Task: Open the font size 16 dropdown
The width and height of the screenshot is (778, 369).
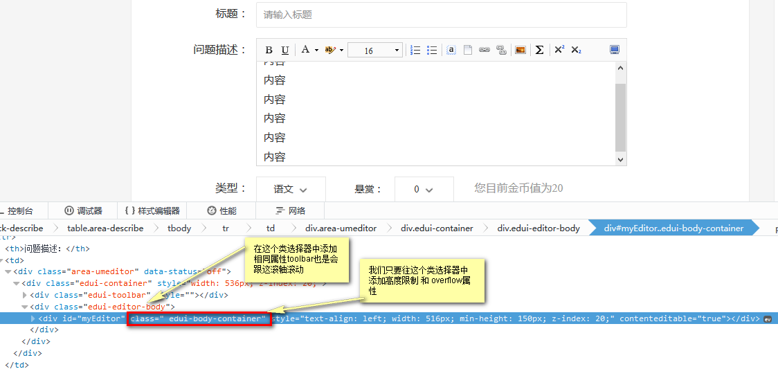Action: click(374, 50)
